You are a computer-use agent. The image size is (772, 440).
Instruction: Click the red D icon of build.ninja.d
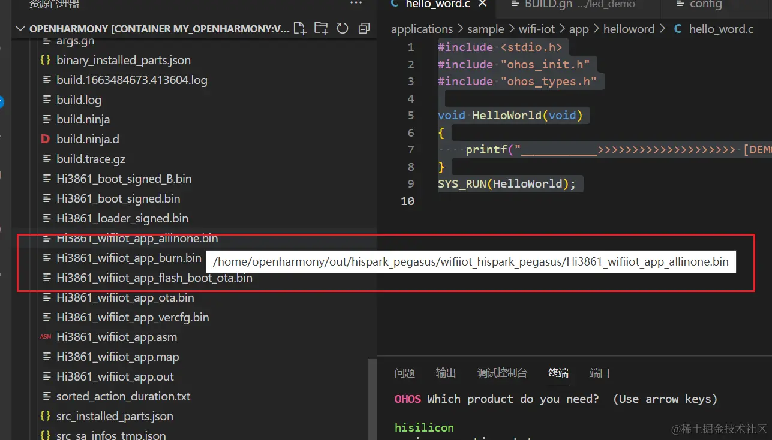click(45, 139)
